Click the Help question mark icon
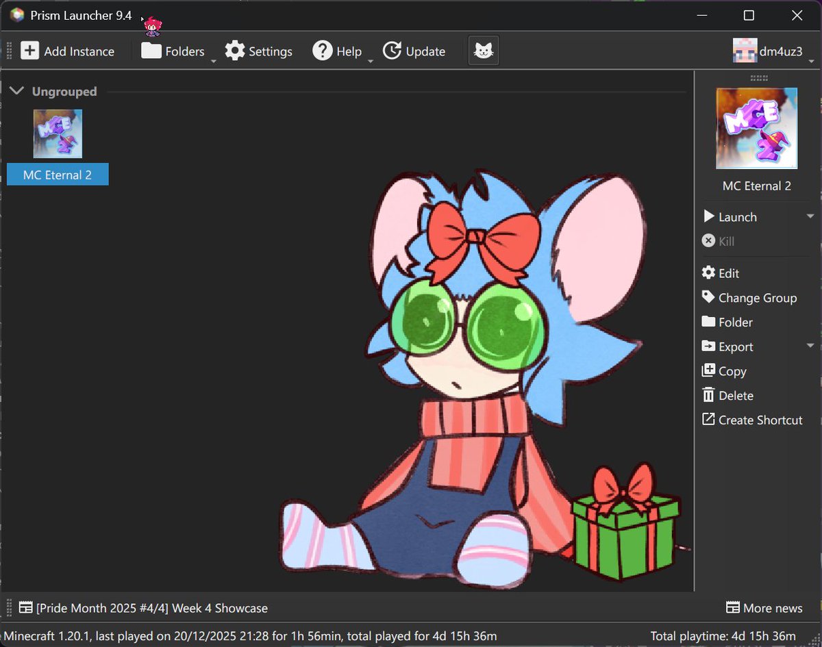 [322, 51]
